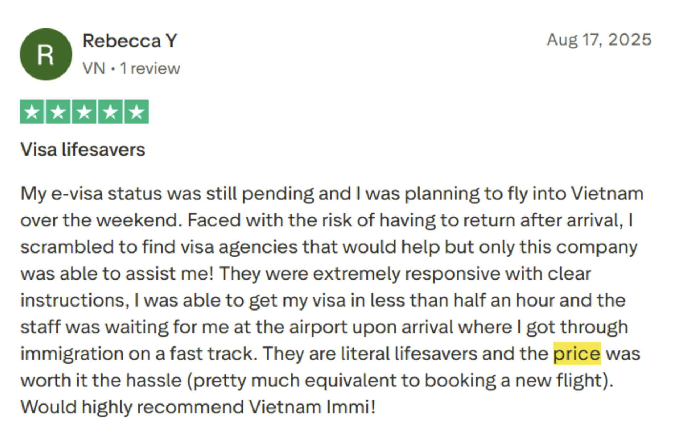
Task: Click the "1 review" count text
Action: point(150,68)
